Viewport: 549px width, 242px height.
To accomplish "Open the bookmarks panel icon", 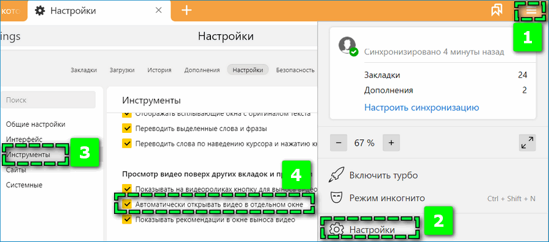I will tap(497, 11).
